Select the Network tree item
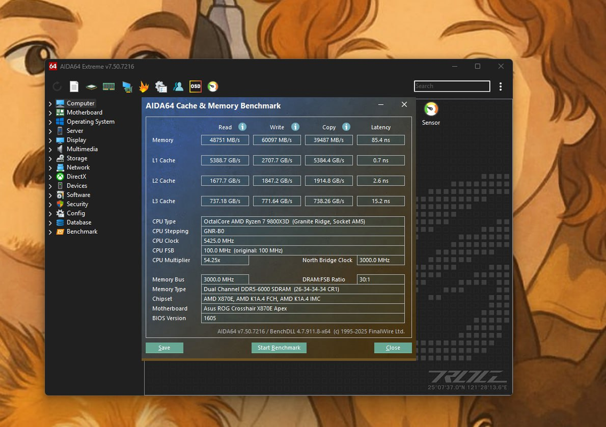Viewport: 606px width, 427px height. pos(78,167)
